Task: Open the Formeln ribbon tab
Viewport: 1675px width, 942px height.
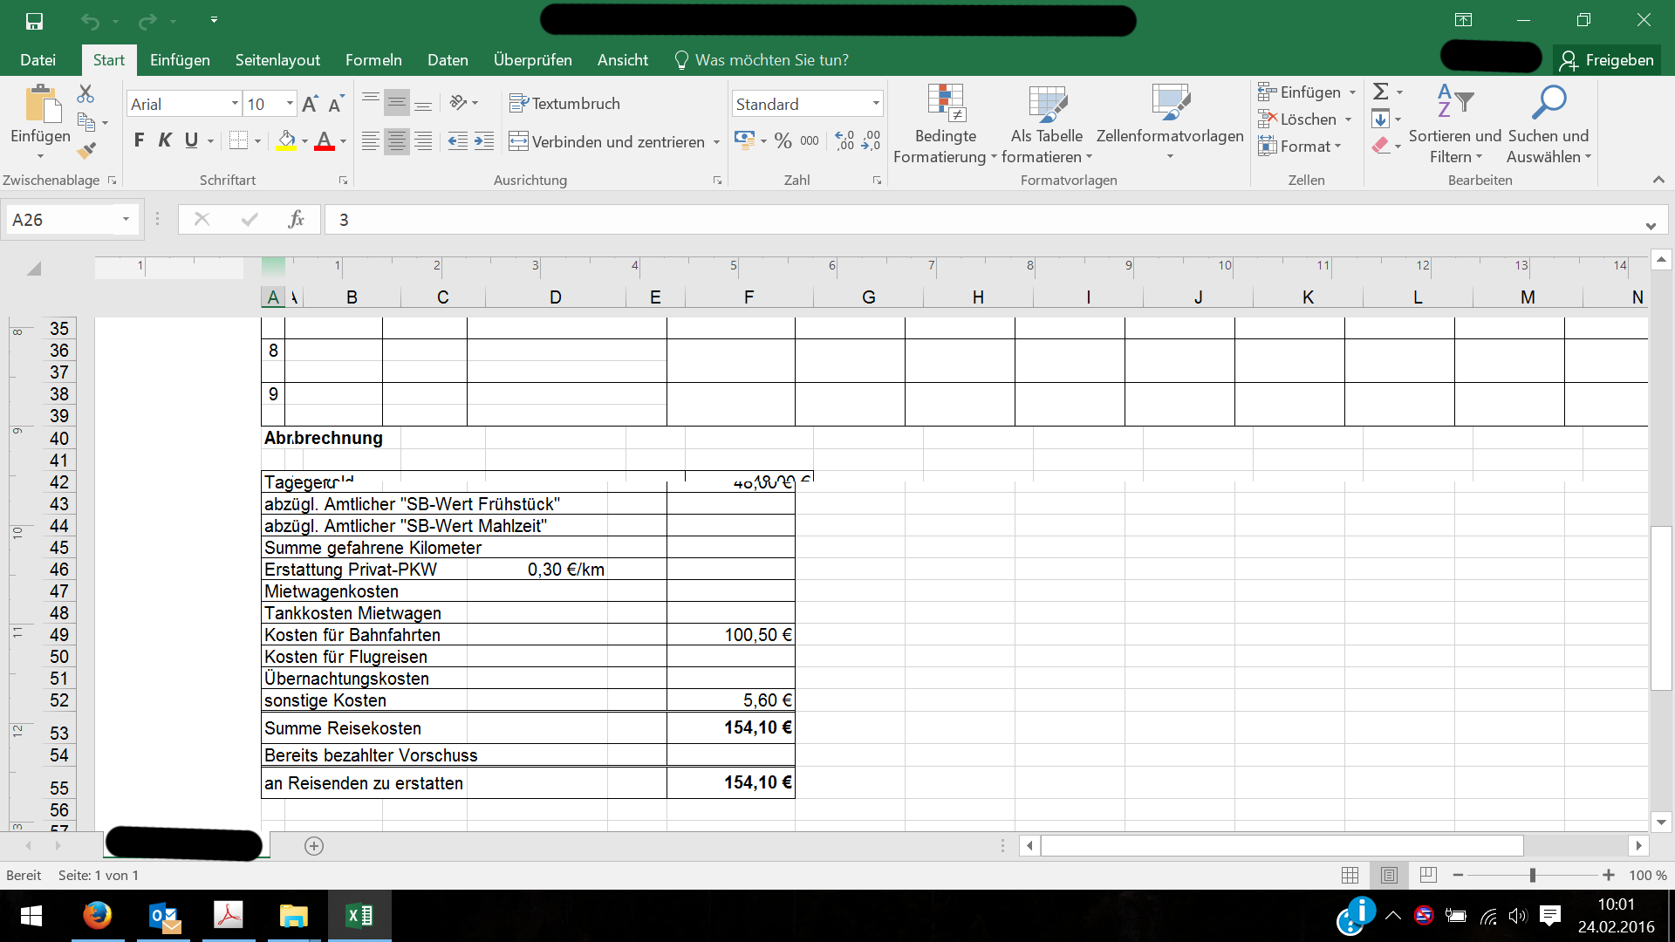Action: pos(373,60)
